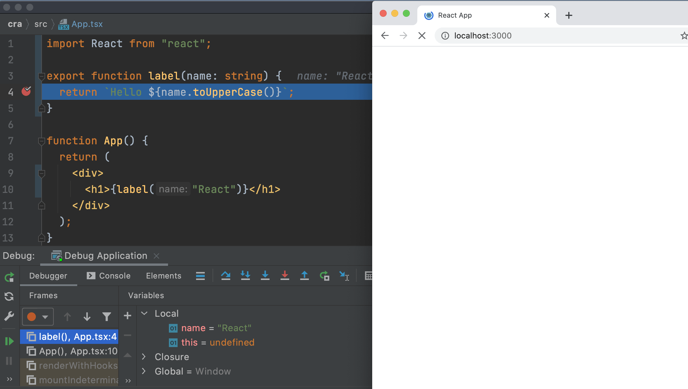Viewport: 688px width, 389px height.
Task: Switch to the Console tab
Action: [x=109, y=276]
